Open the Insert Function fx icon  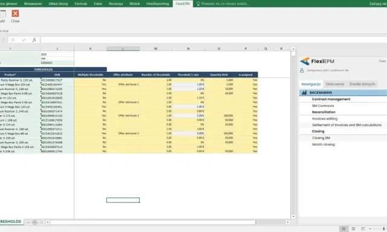point(34,40)
